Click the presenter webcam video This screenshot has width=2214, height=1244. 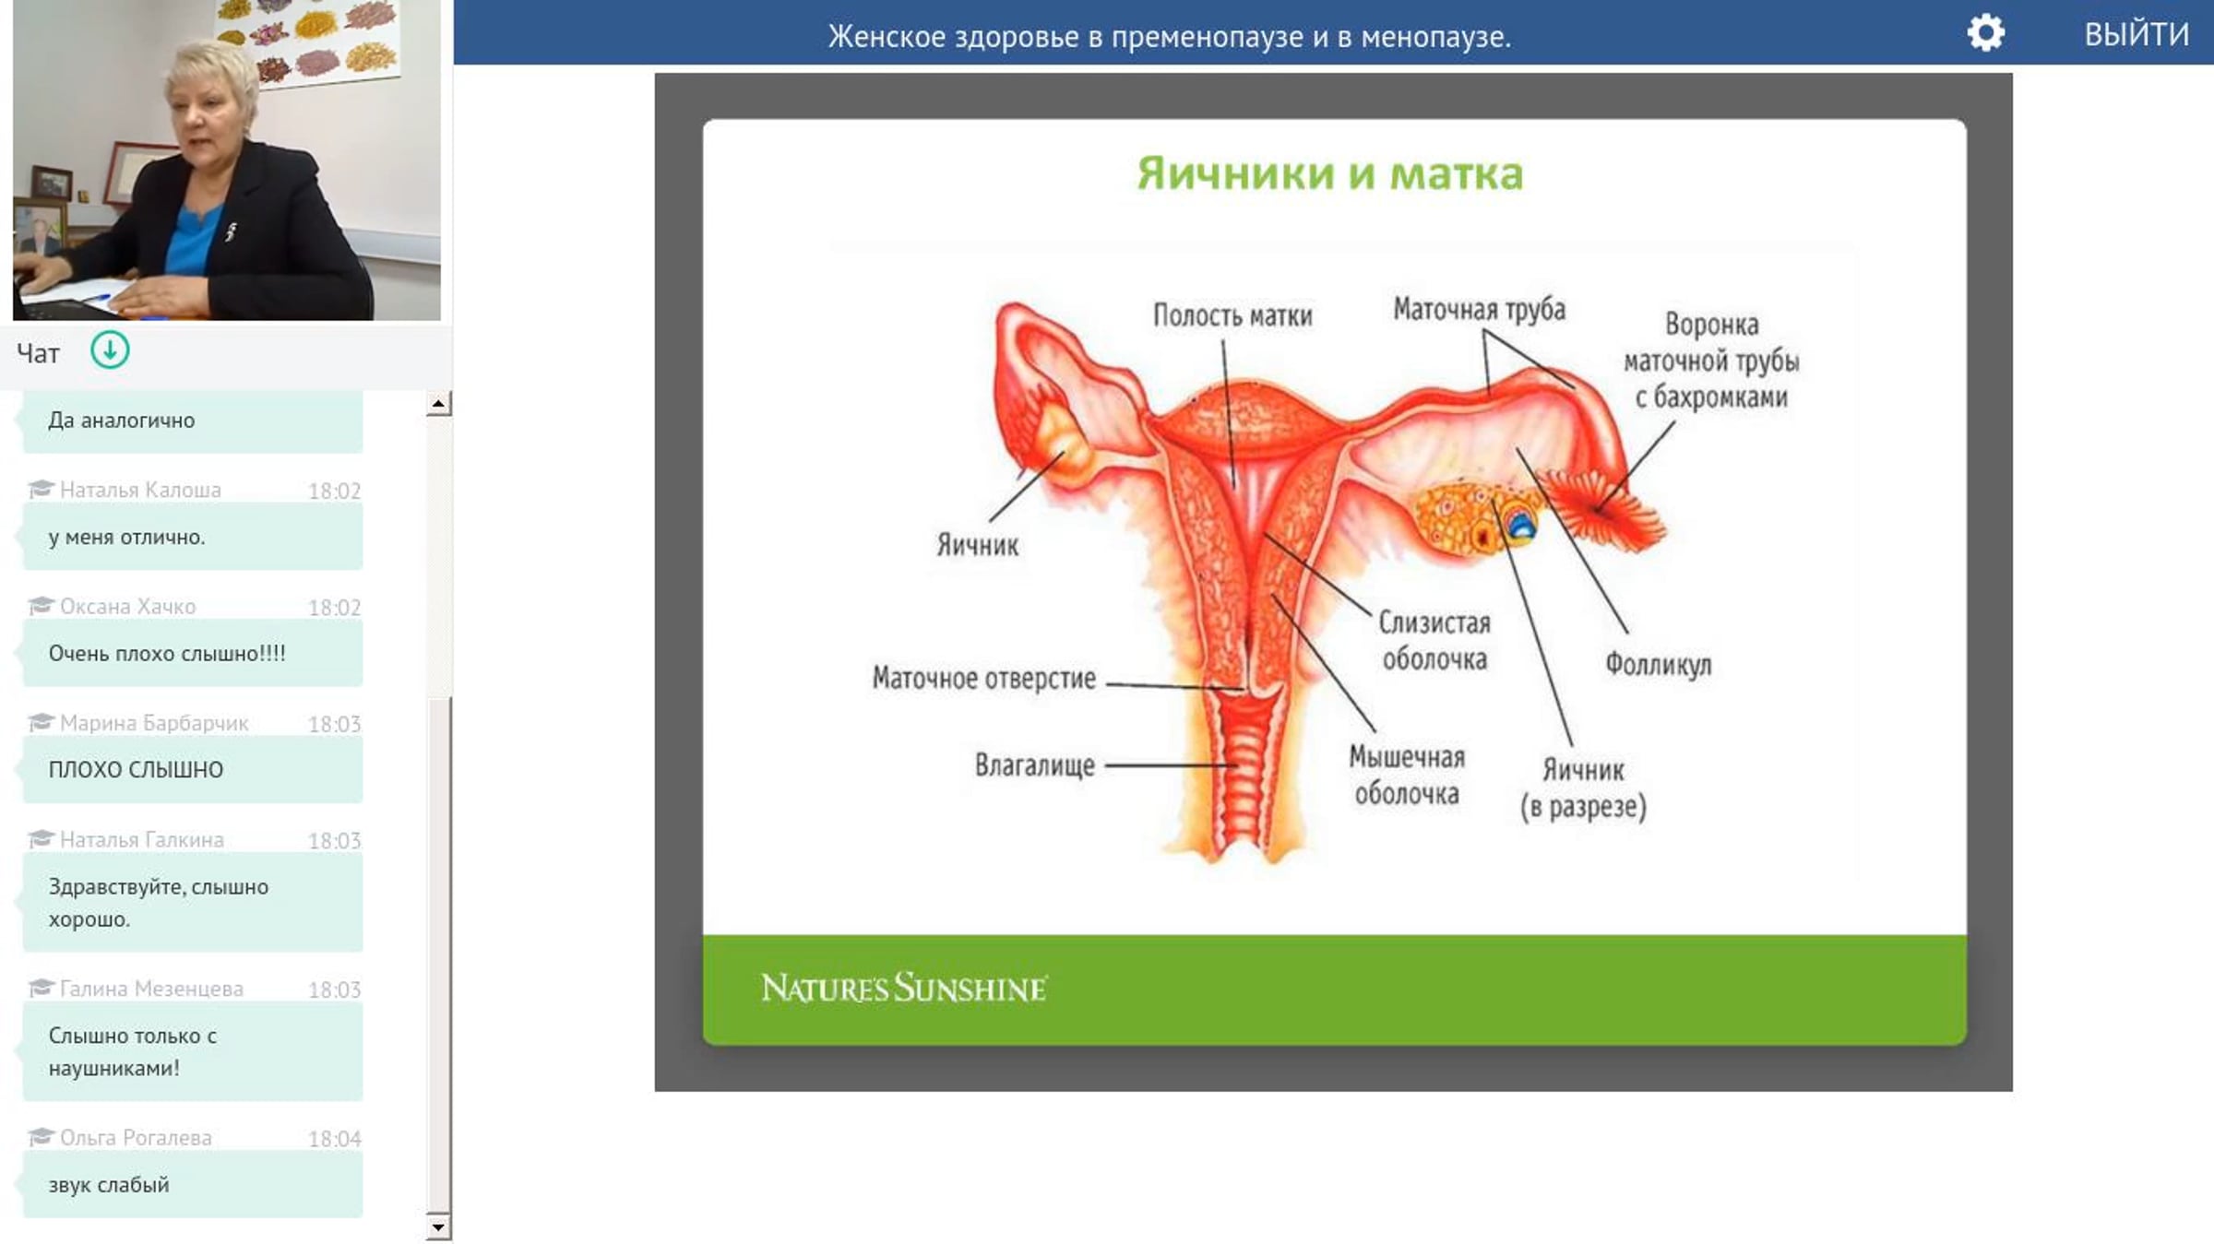pos(226,160)
